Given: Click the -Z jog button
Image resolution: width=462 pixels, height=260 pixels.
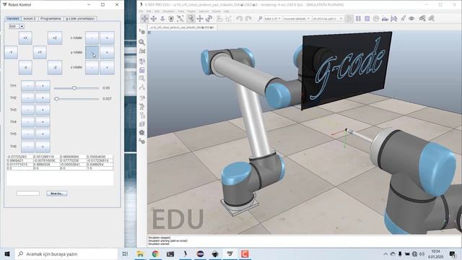Looking at the screenshot, I should coord(55,67).
